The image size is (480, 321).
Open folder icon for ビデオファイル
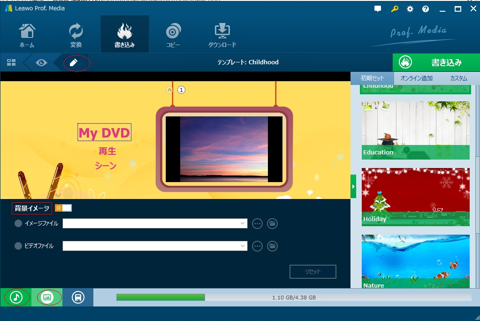click(272, 246)
